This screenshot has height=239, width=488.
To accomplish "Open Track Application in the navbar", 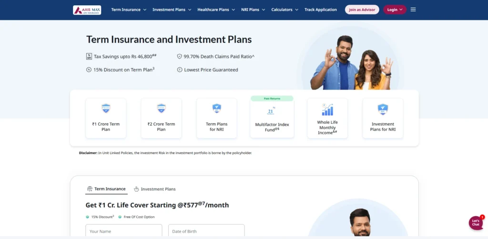I will click(321, 10).
